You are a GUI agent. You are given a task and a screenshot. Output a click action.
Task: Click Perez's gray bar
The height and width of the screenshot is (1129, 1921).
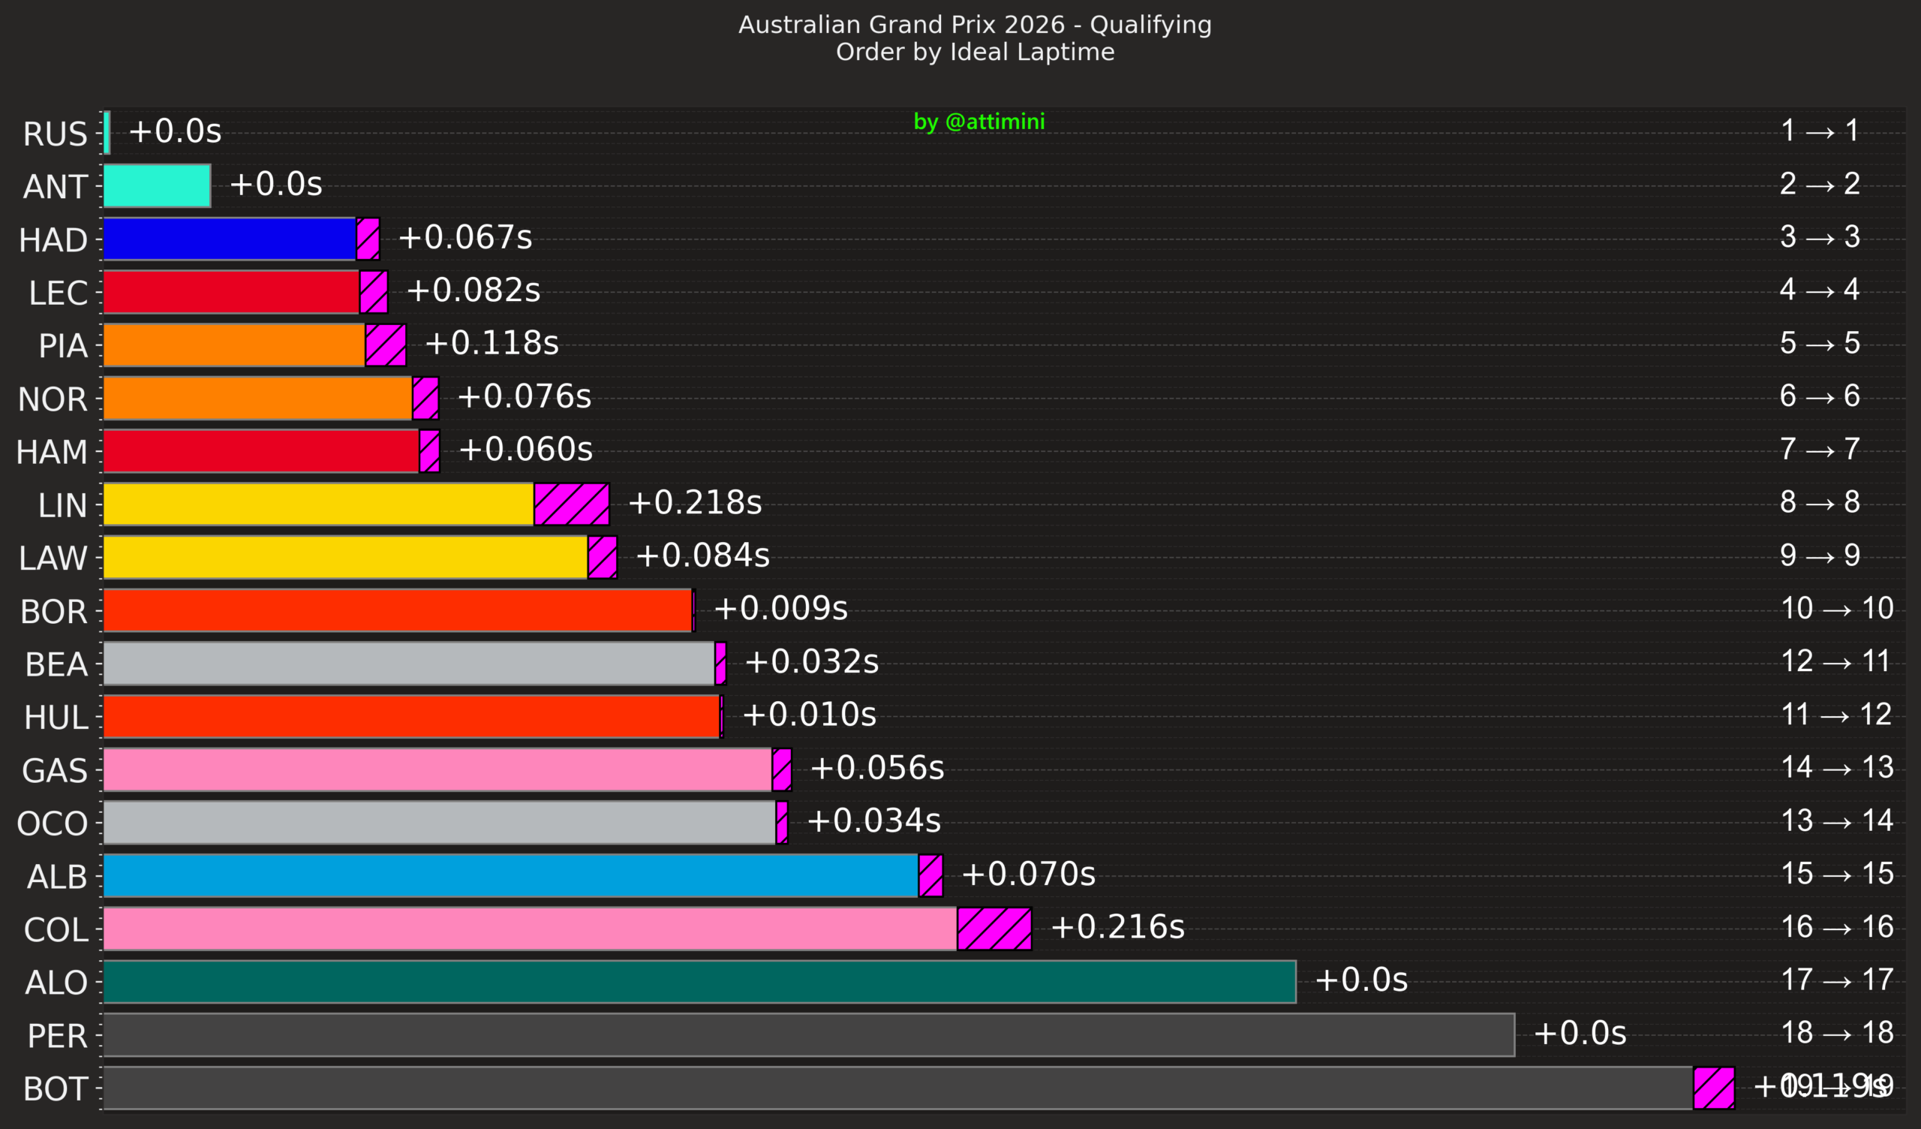[x=808, y=1034]
